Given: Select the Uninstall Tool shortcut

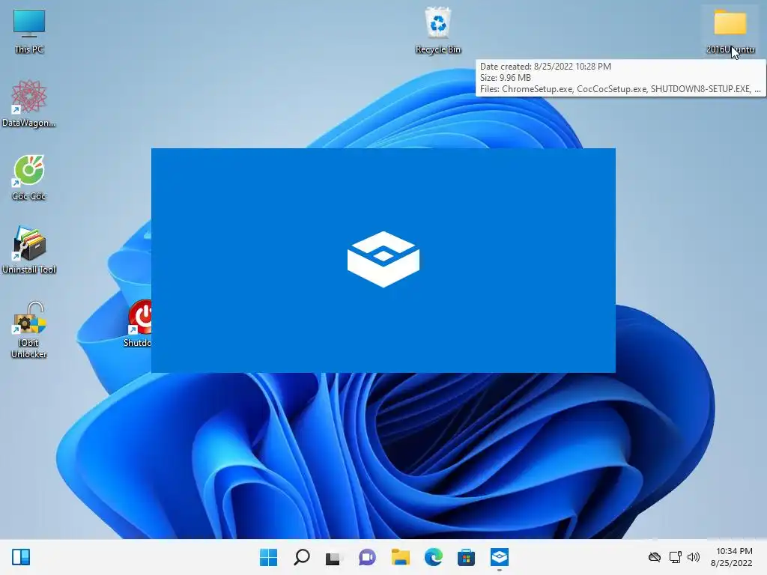Looking at the screenshot, I should coord(29,250).
